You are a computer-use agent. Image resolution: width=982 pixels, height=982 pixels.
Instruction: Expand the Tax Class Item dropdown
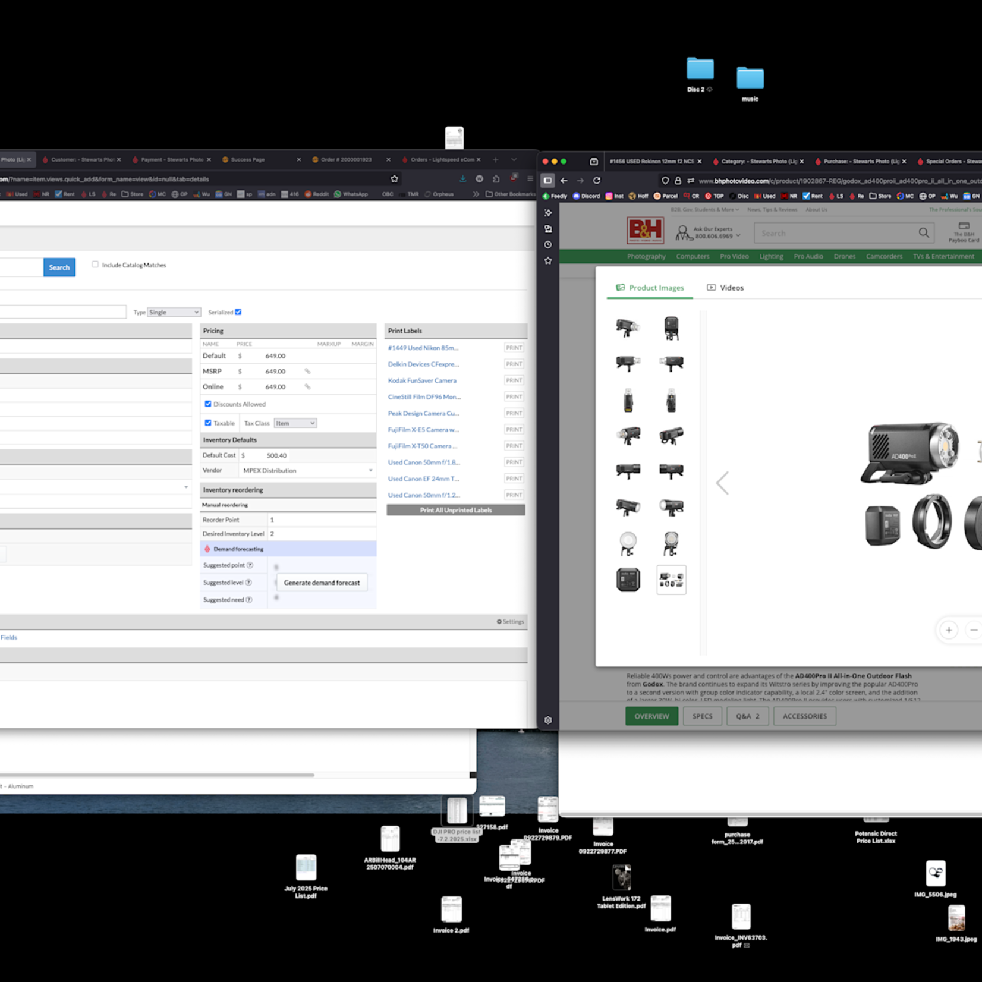point(295,423)
